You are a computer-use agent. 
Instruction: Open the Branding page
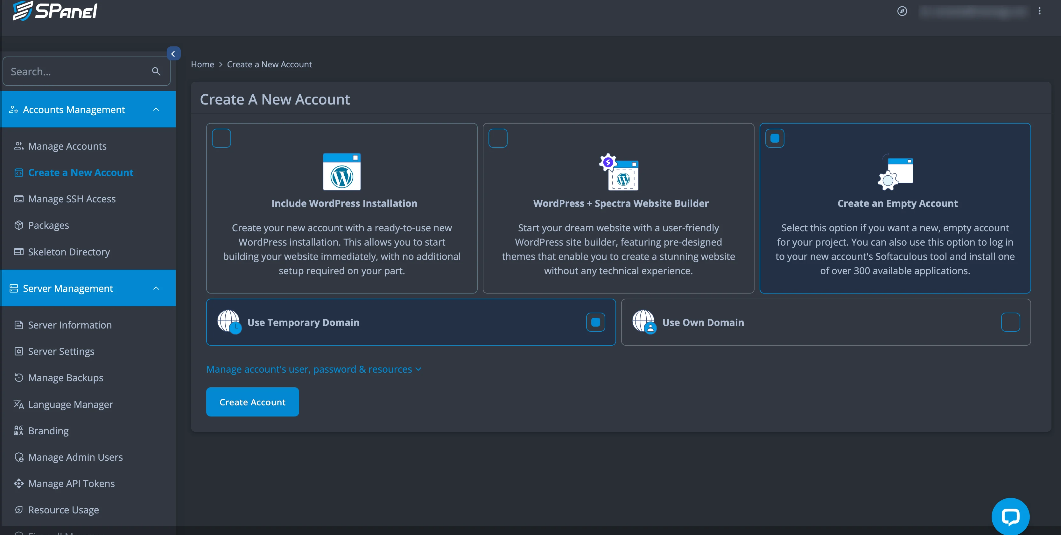(x=48, y=430)
